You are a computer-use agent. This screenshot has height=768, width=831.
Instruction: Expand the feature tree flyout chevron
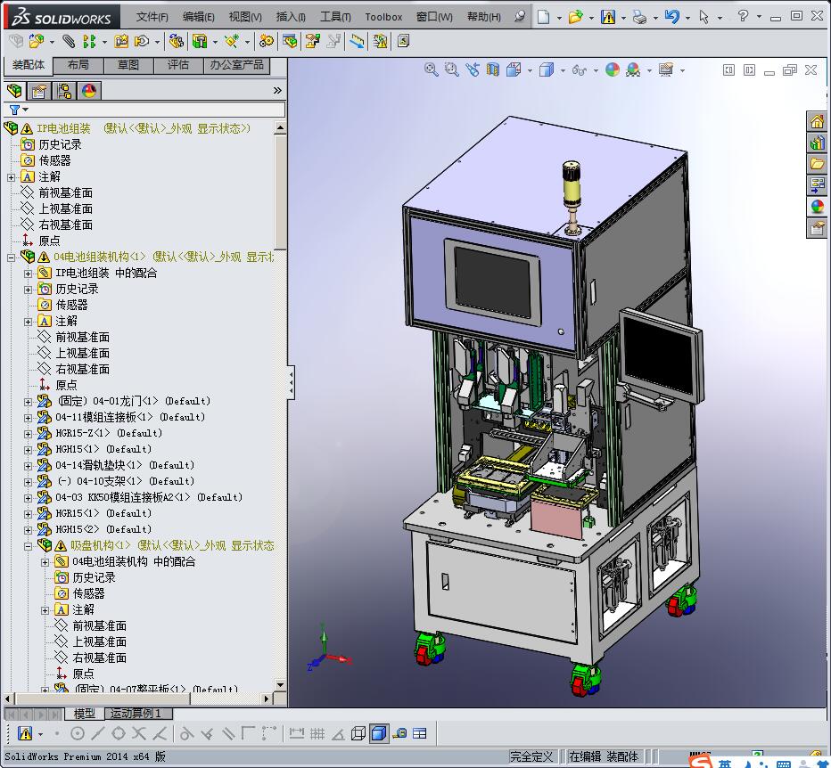click(277, 91)
